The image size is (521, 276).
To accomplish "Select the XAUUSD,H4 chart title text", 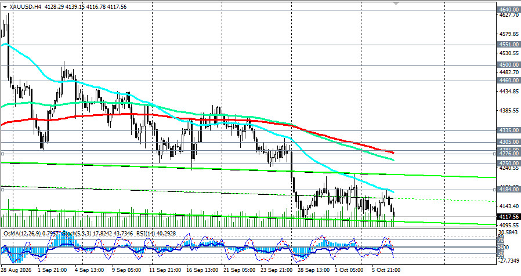I will [x=26, y=6].
